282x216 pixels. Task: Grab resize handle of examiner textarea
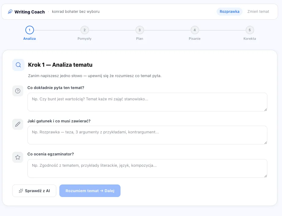click(x=265, y=176)
